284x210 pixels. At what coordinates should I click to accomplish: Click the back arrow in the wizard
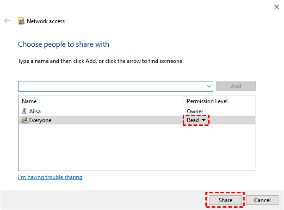7,21
